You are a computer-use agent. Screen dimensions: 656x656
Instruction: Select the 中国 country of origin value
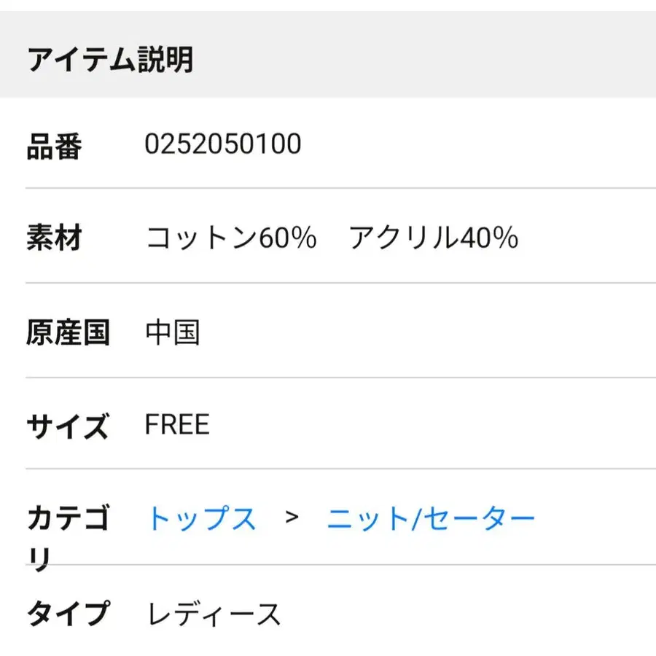[173, 333]
